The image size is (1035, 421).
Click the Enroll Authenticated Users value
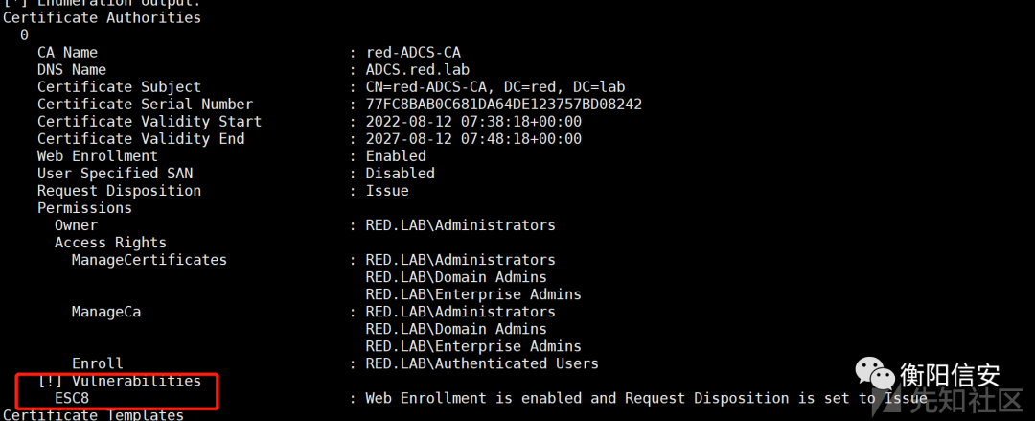tap(482, 363)
